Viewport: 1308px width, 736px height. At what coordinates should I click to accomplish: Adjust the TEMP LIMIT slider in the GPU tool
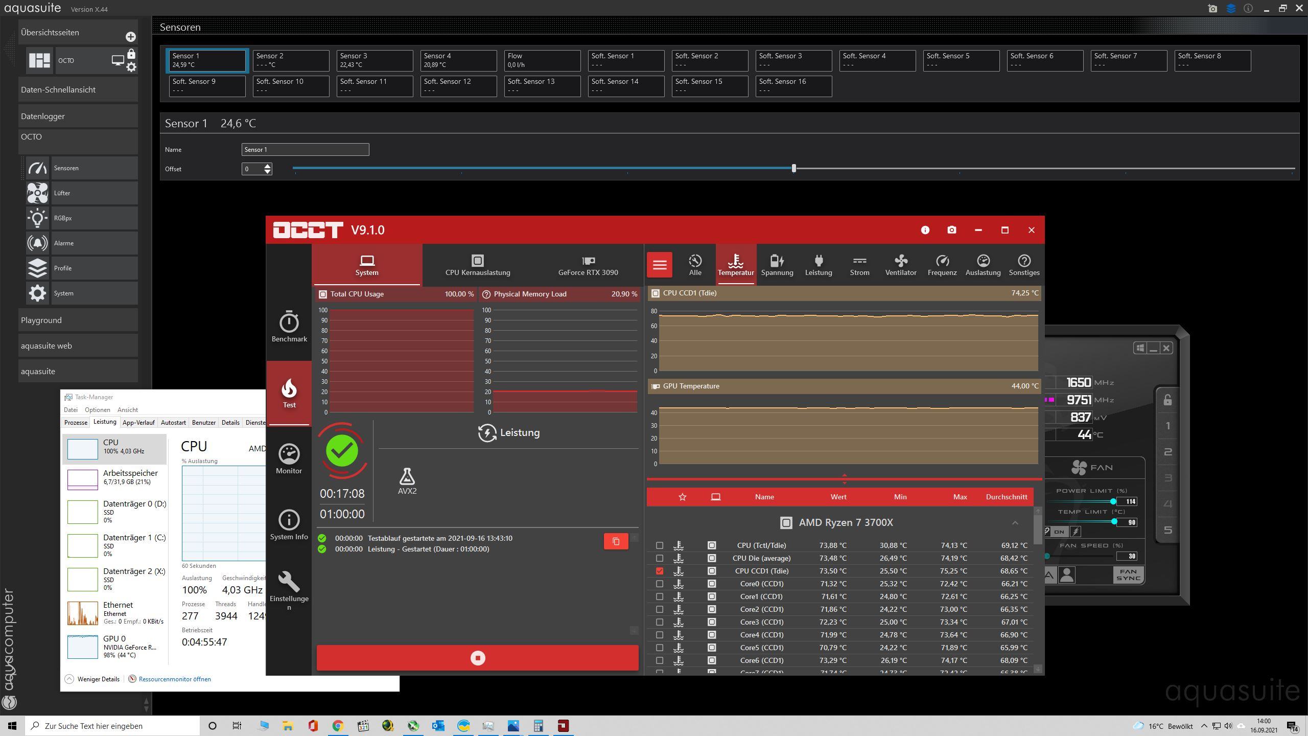[1114, 522]
